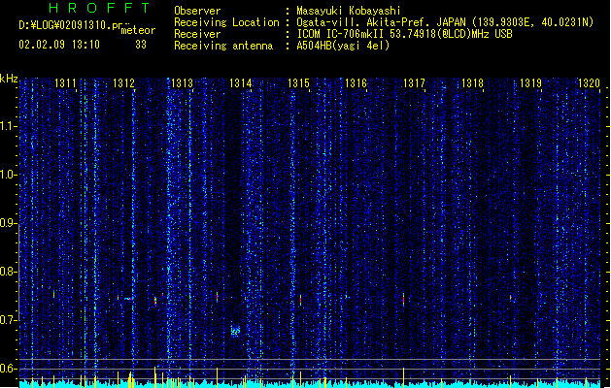The width and height of the screenshot is (611, 388).
Task: Select observer name Masayuki Kobayashi
Action: 348,11
